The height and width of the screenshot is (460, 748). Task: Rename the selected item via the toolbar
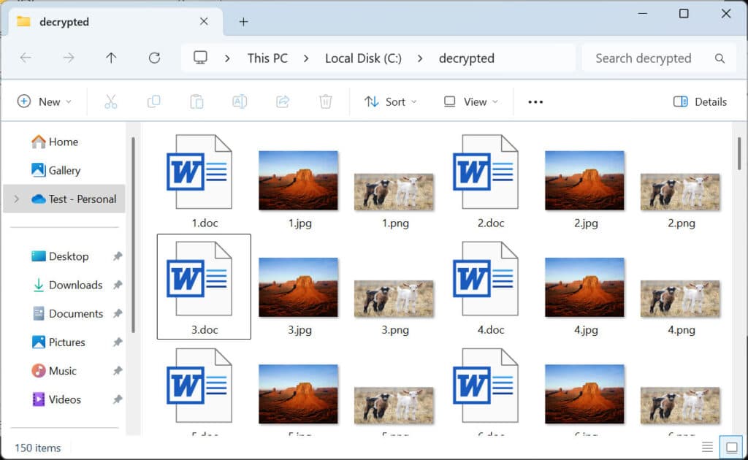point(240,101)
